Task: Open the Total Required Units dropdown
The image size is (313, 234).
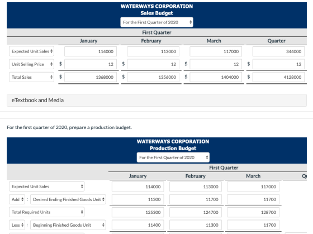Action: click(47, 212)
